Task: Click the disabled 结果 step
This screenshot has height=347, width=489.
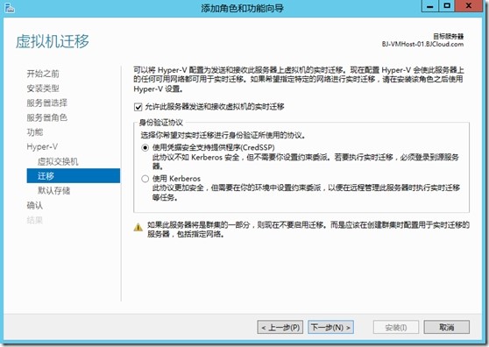Action: pos(35,220)
